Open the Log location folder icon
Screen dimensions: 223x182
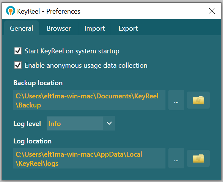point(198,158)
